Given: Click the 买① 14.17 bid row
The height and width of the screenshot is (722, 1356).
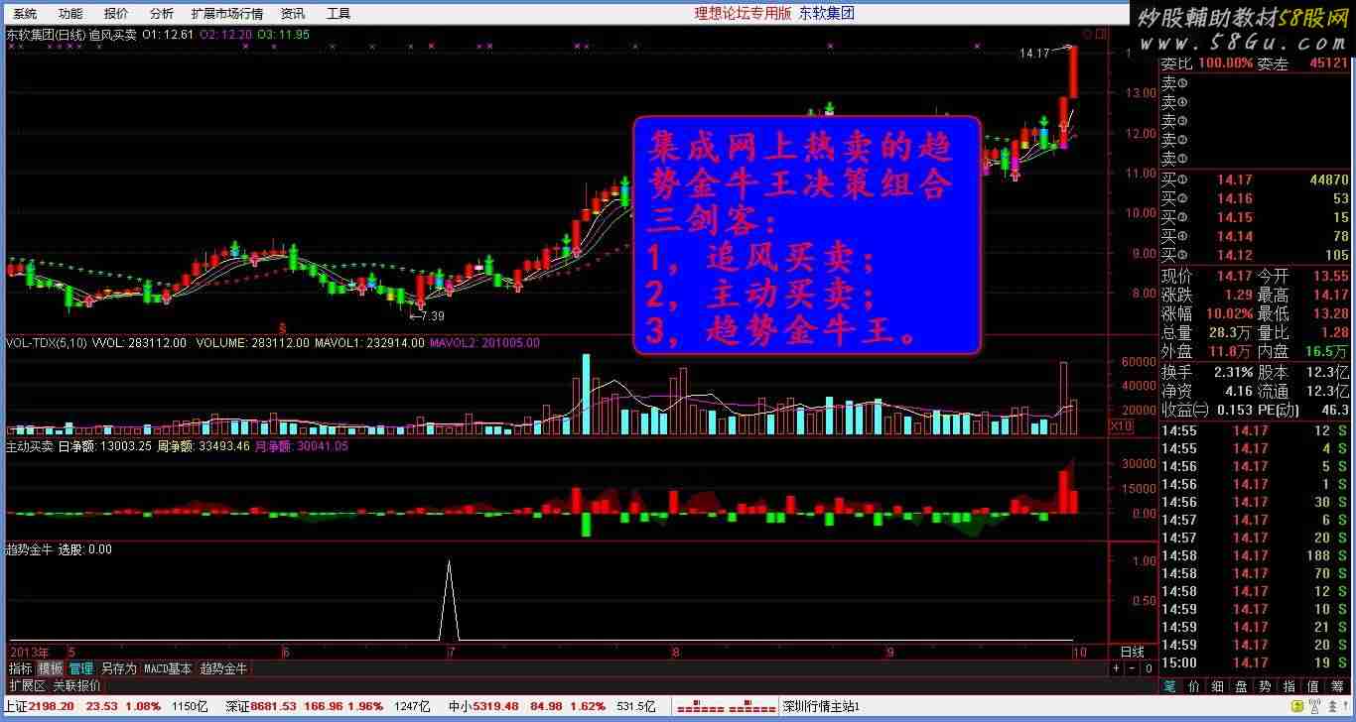Looking at the screenshot, I should 1255,180.
